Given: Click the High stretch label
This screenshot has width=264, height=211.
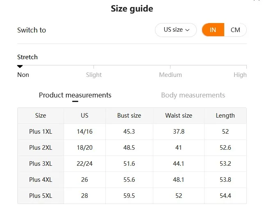Looking at the screenshot, I should pos(240,75).
